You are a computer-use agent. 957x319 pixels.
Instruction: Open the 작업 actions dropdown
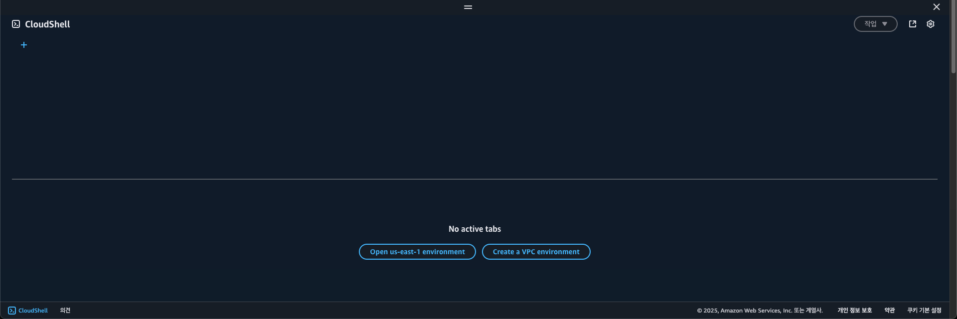875,24
